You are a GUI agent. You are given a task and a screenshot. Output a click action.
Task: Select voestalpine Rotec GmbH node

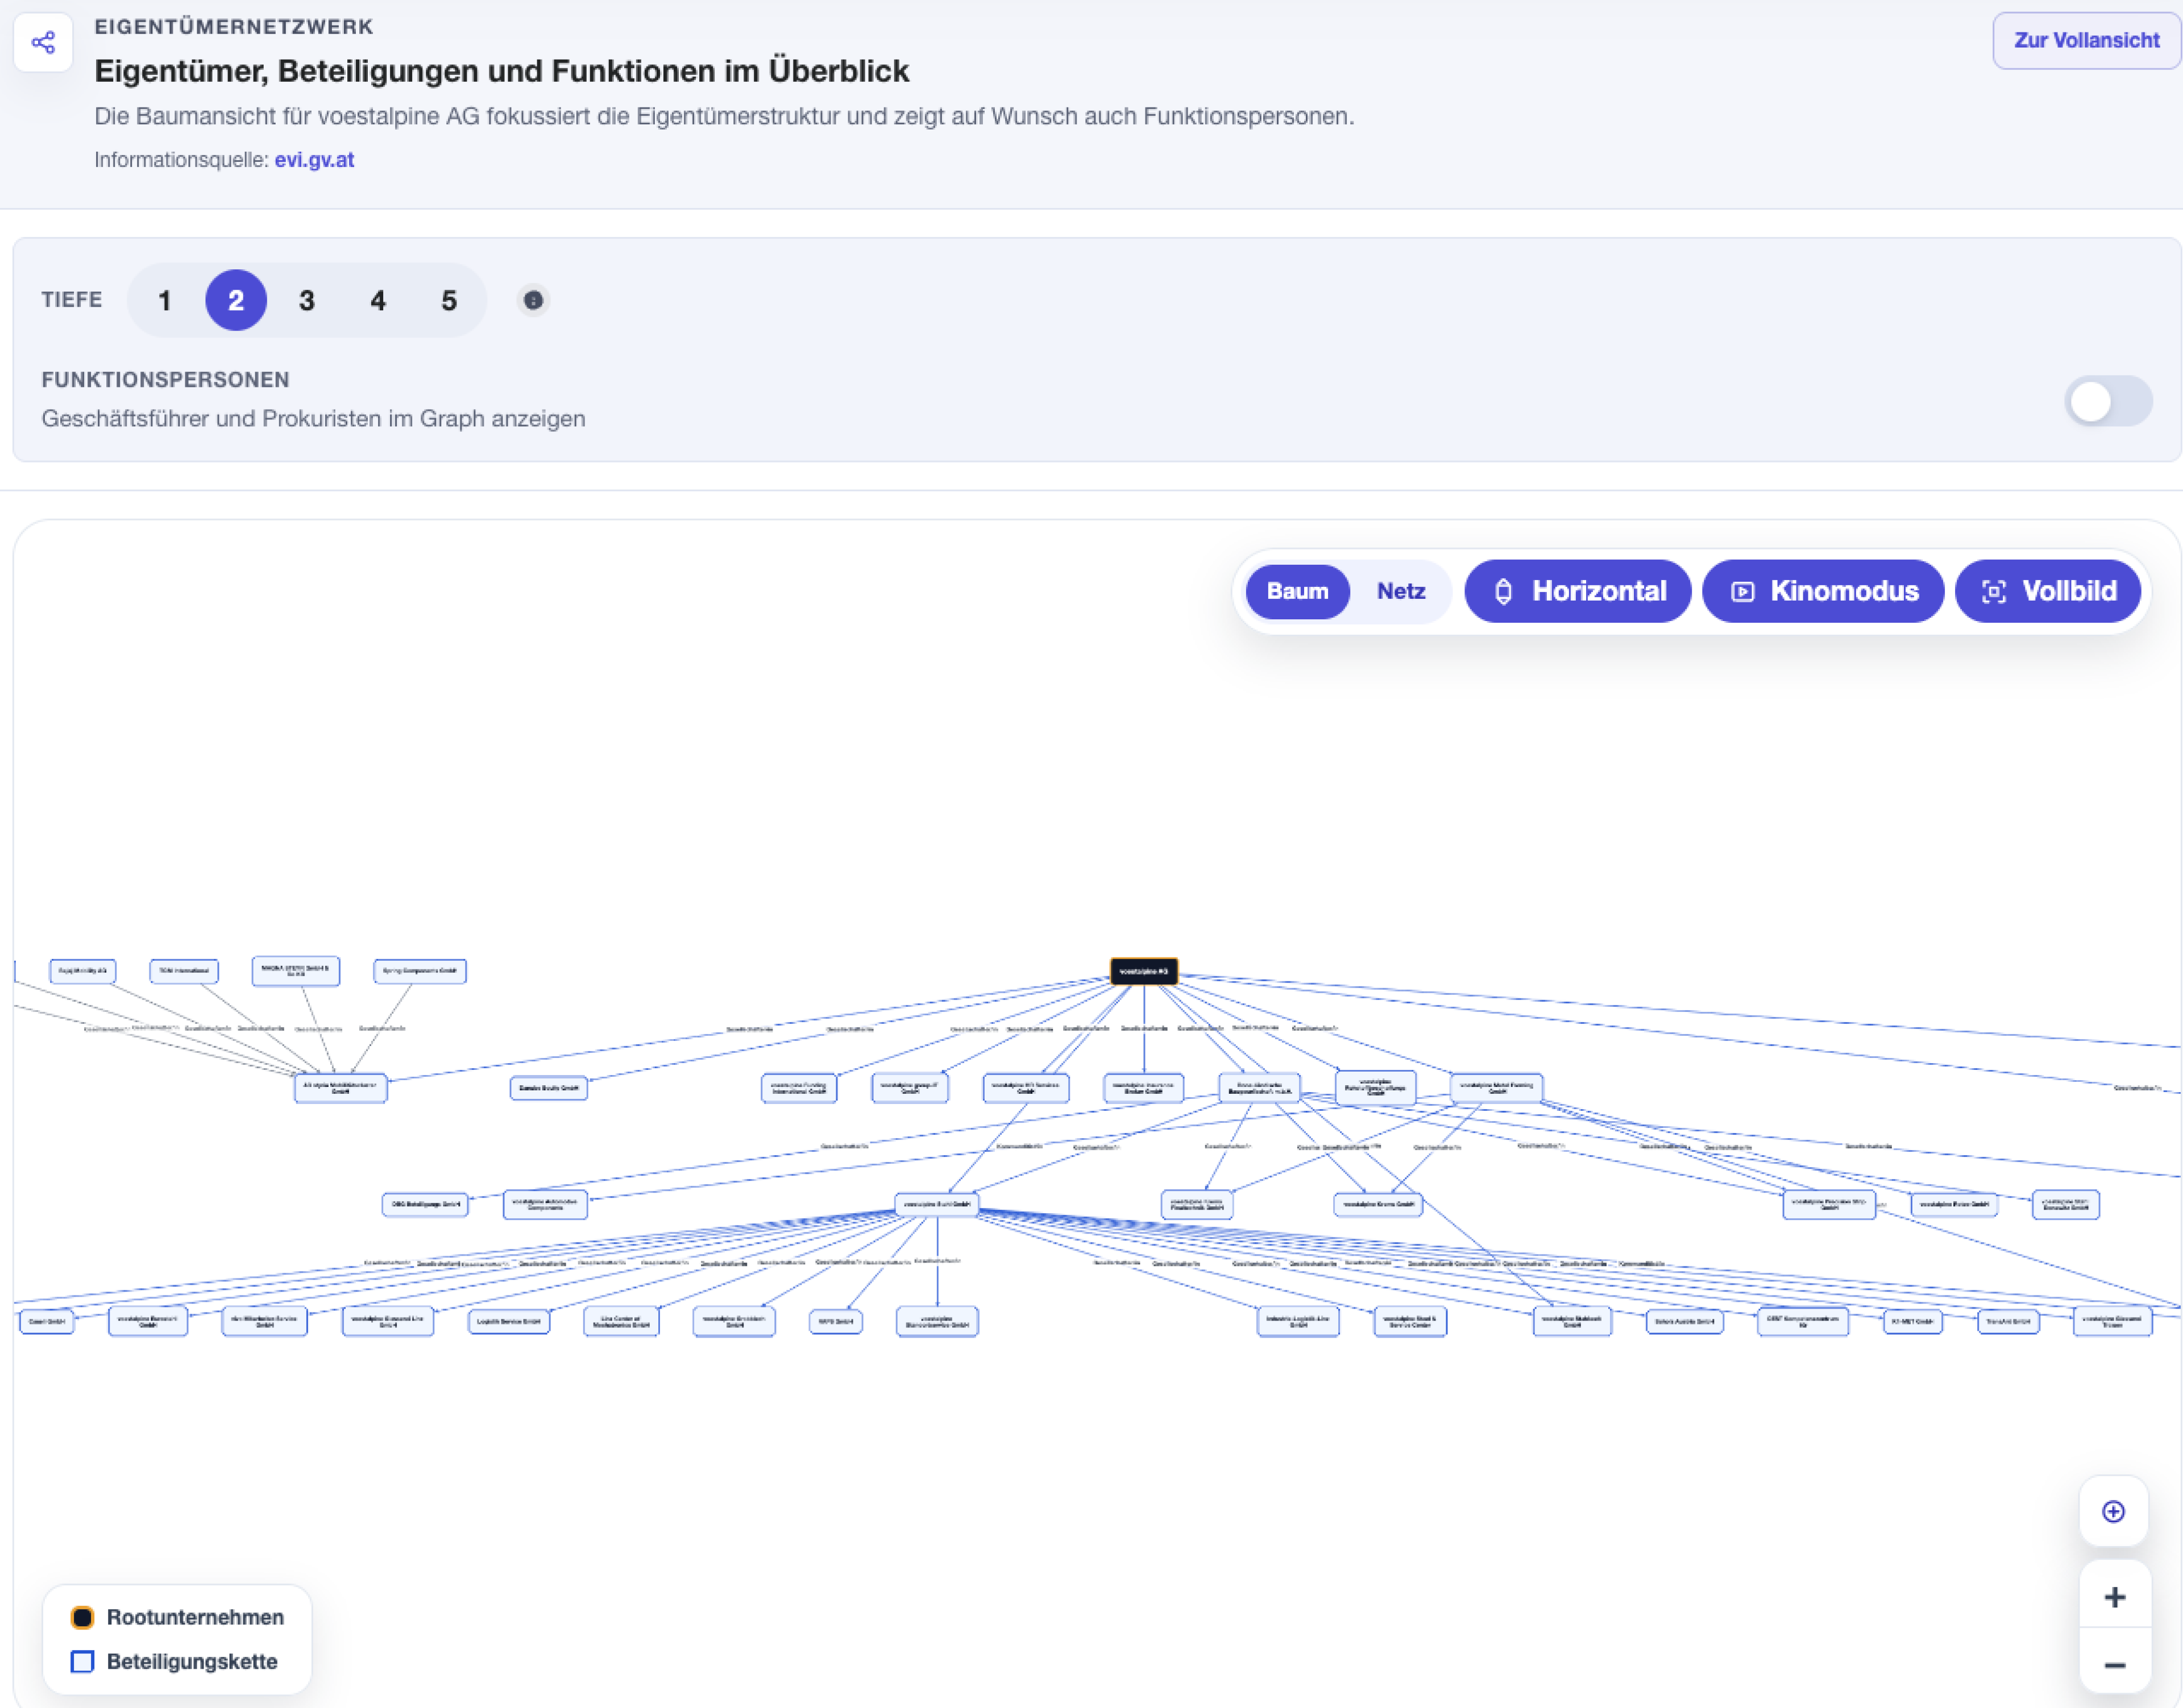[1953, 1204]
